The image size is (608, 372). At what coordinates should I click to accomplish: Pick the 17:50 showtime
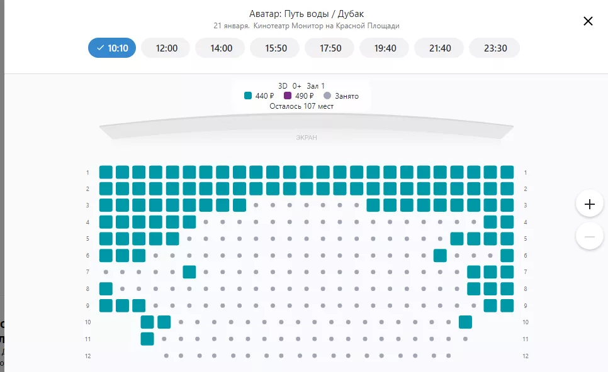coord(330,48)
